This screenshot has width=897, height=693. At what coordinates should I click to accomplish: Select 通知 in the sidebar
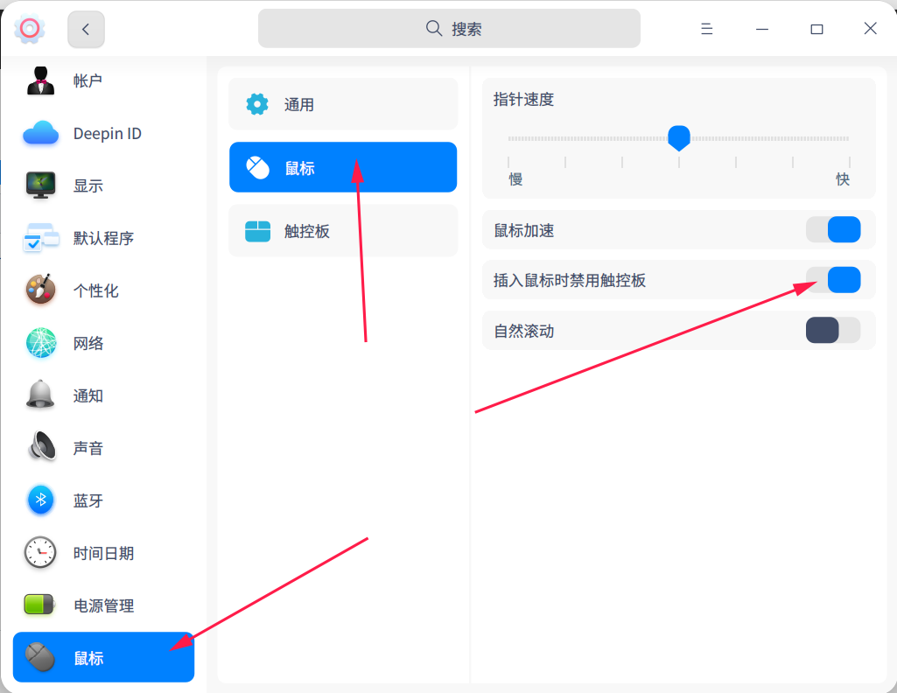103,395
